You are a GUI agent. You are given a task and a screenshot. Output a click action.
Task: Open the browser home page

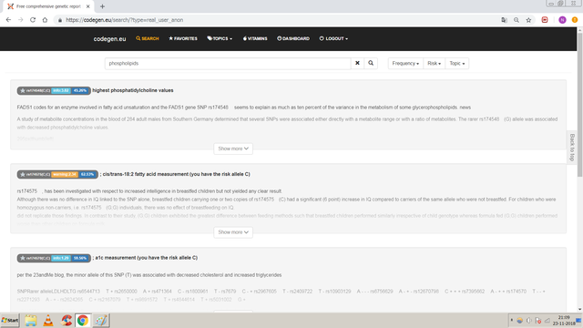coord(45,20)
